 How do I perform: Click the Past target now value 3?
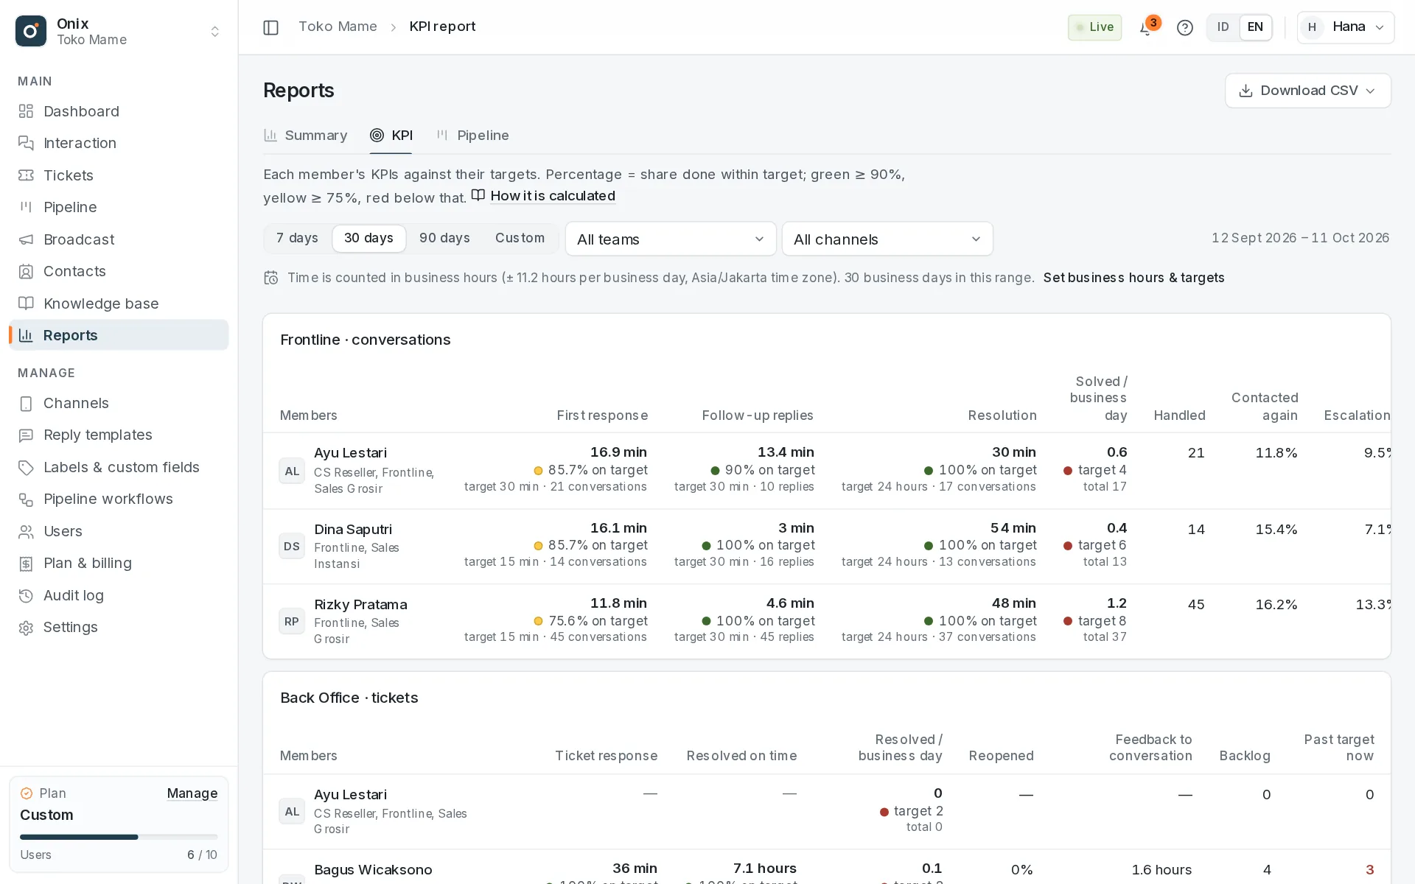coord(1369,870)
